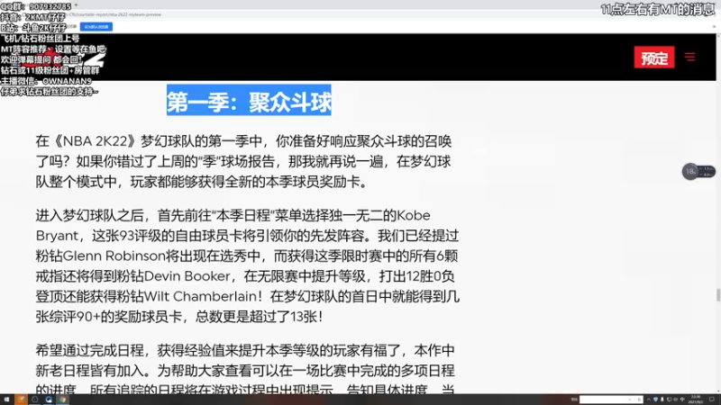Expand the taskbar address box dropdown arrow
This screenshot has height=405, width=721.
tap(630, 400)
